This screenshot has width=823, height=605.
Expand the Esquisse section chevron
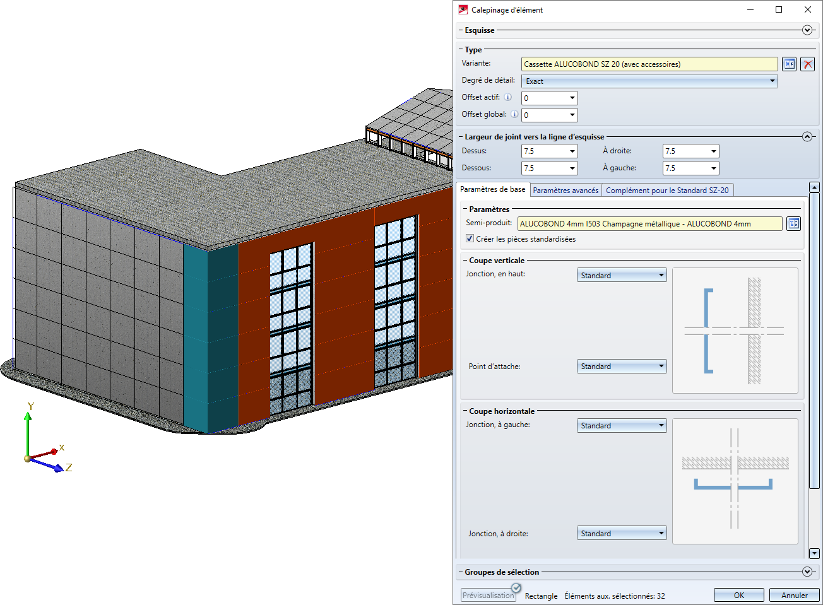[807, 30]
